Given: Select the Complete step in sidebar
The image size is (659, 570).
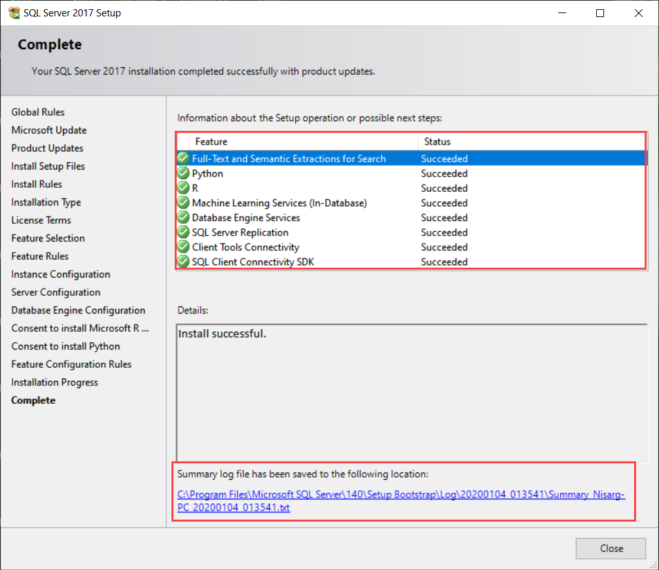Looking at the screenshot, I should pyautogui.click(x=33, y=400).
